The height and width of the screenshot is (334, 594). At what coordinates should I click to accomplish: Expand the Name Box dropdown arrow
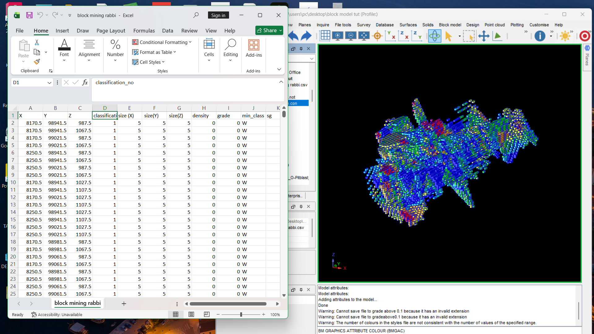pyautogui.click(x=49, y=83)
